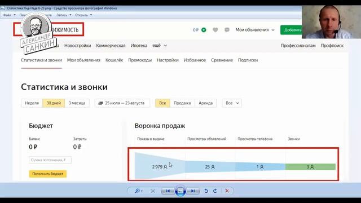Click the Баланс label in Бюджет
Viewport: 361px width, 203px height.
[34, 139]
